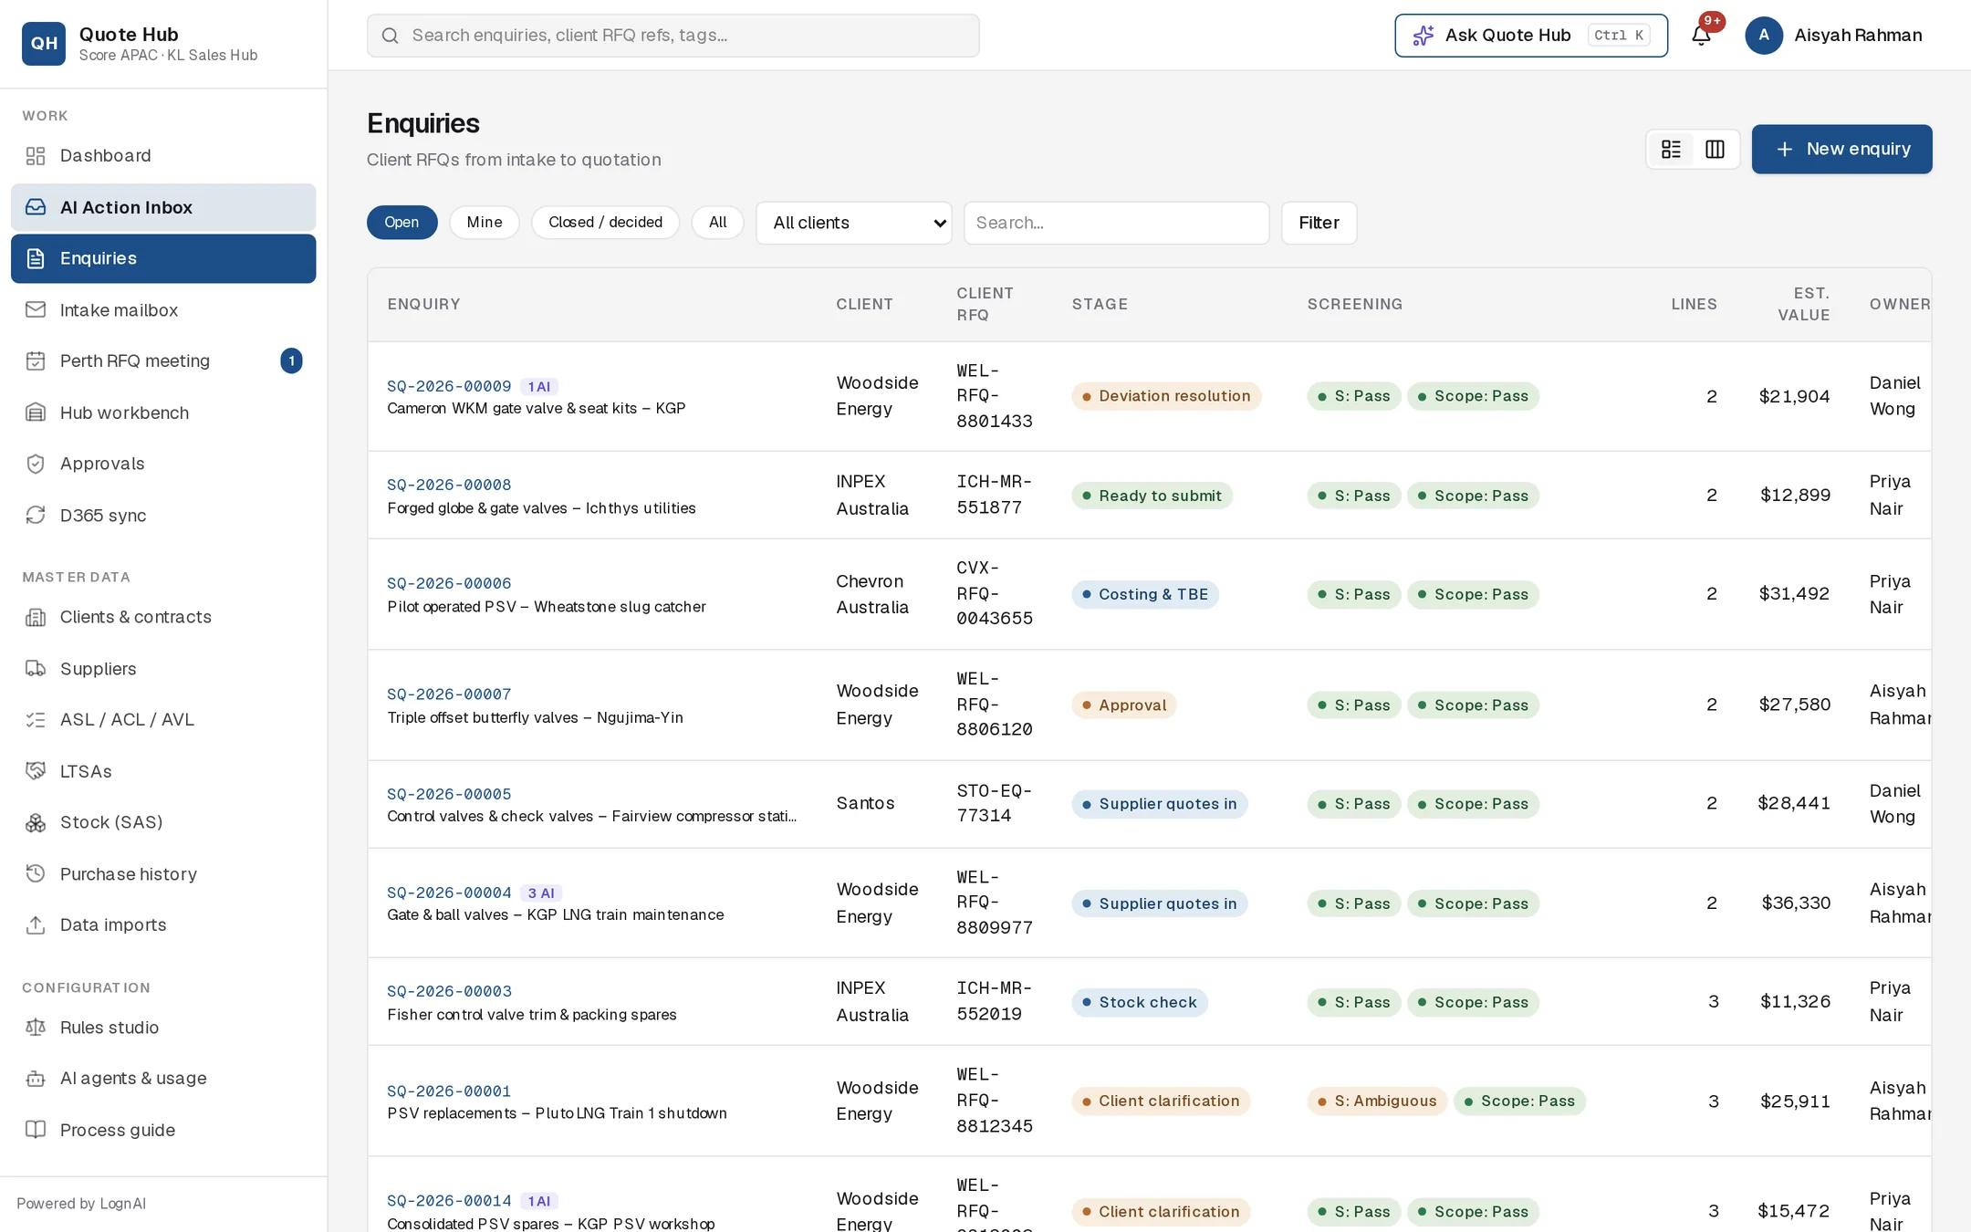
Task: Select the Mine filter pill
Action: (485, 222)
